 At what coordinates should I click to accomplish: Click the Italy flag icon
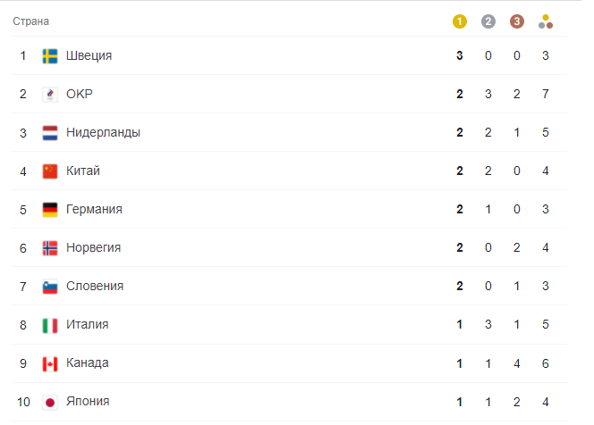[50, 325]
